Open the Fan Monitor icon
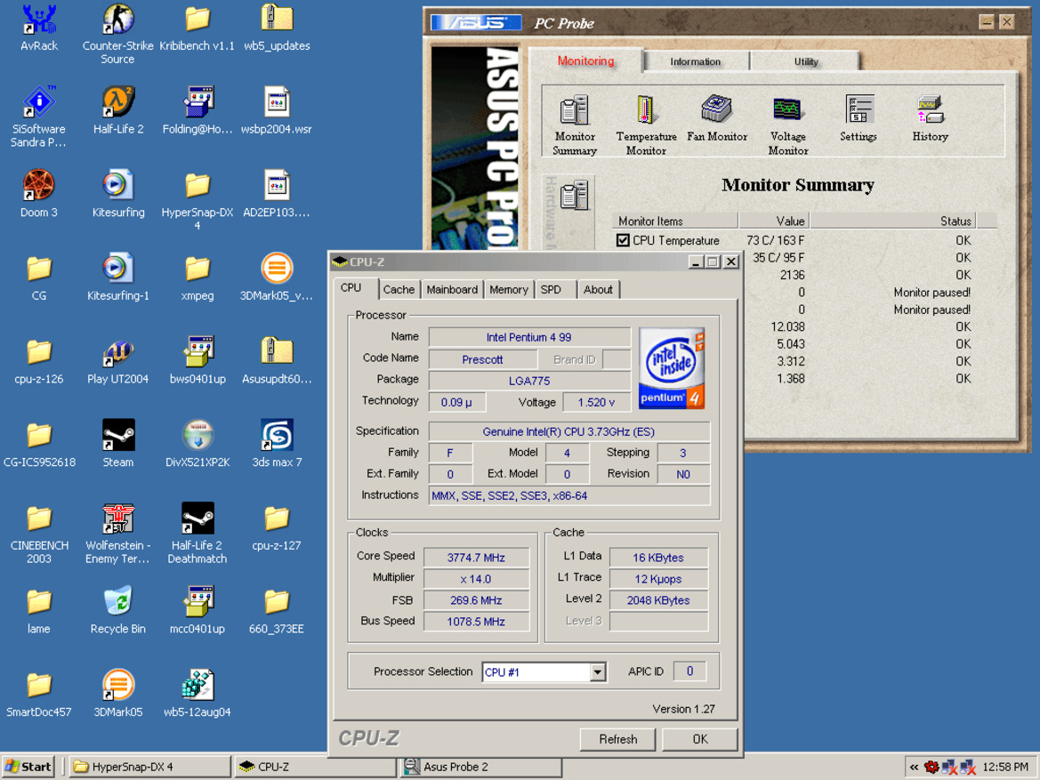 (717, 118)
